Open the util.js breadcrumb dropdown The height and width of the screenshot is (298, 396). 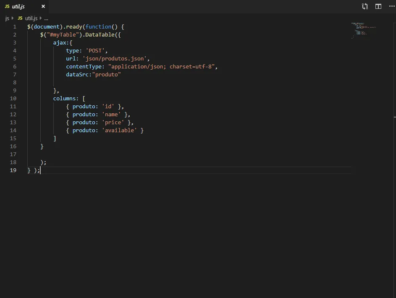coord(31,18)
